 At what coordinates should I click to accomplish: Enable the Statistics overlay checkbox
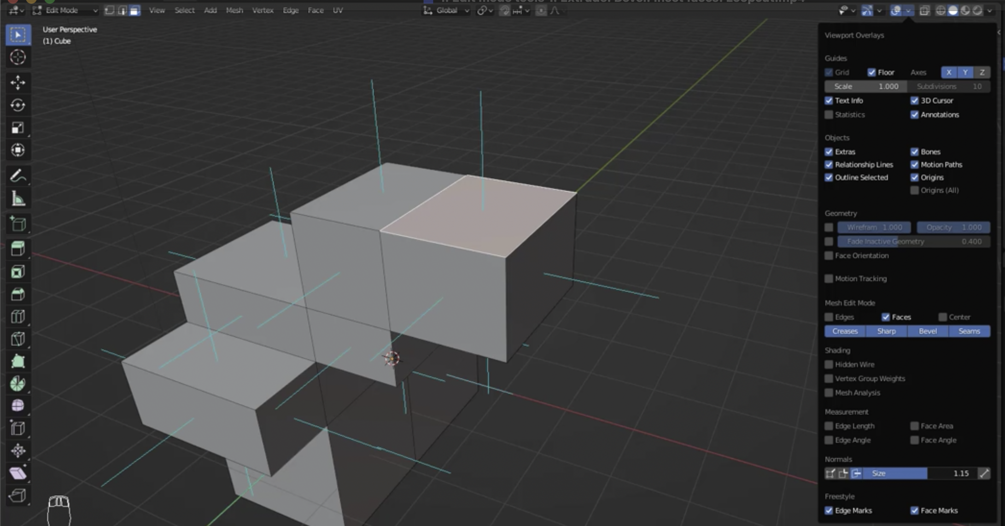coord(829,115)
